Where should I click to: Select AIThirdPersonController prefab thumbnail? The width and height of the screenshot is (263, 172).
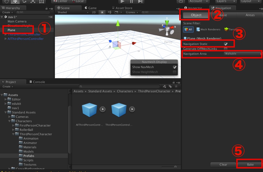pyautogui.click(x=89, y=110)
